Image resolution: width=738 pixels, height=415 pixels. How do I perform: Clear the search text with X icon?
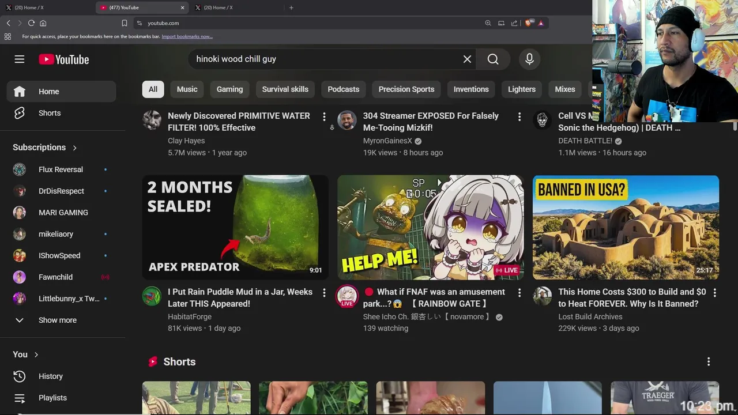[x=467, y=59]
